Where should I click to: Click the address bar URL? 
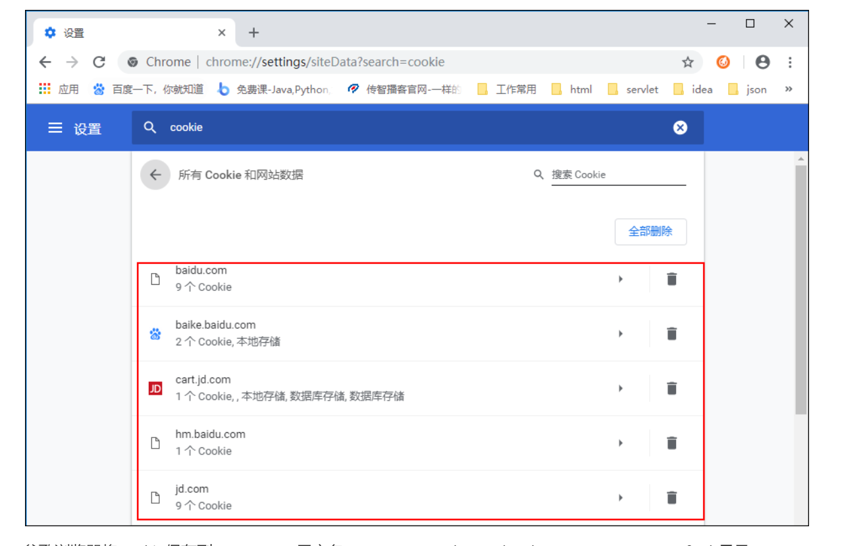pos(325,62)
